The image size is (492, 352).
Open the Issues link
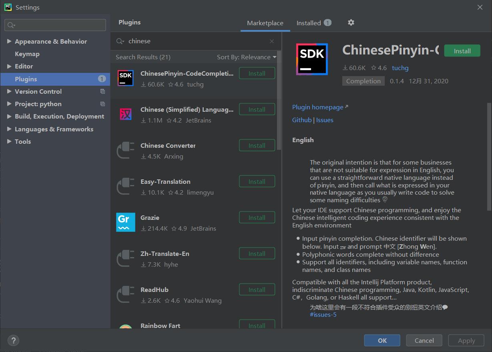pos(325,120)
